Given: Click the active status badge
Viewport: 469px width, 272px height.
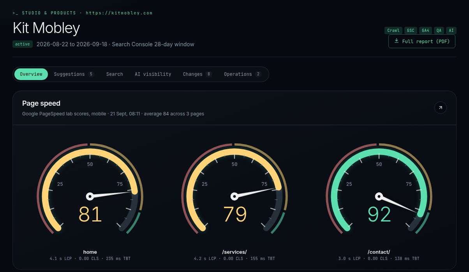Looking at the screenshot, I should (x=23, y=44).
